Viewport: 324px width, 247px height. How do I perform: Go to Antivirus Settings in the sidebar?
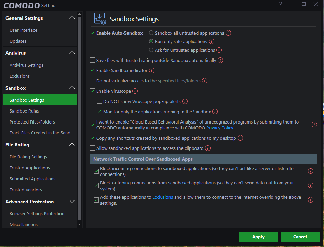[26, 65]
